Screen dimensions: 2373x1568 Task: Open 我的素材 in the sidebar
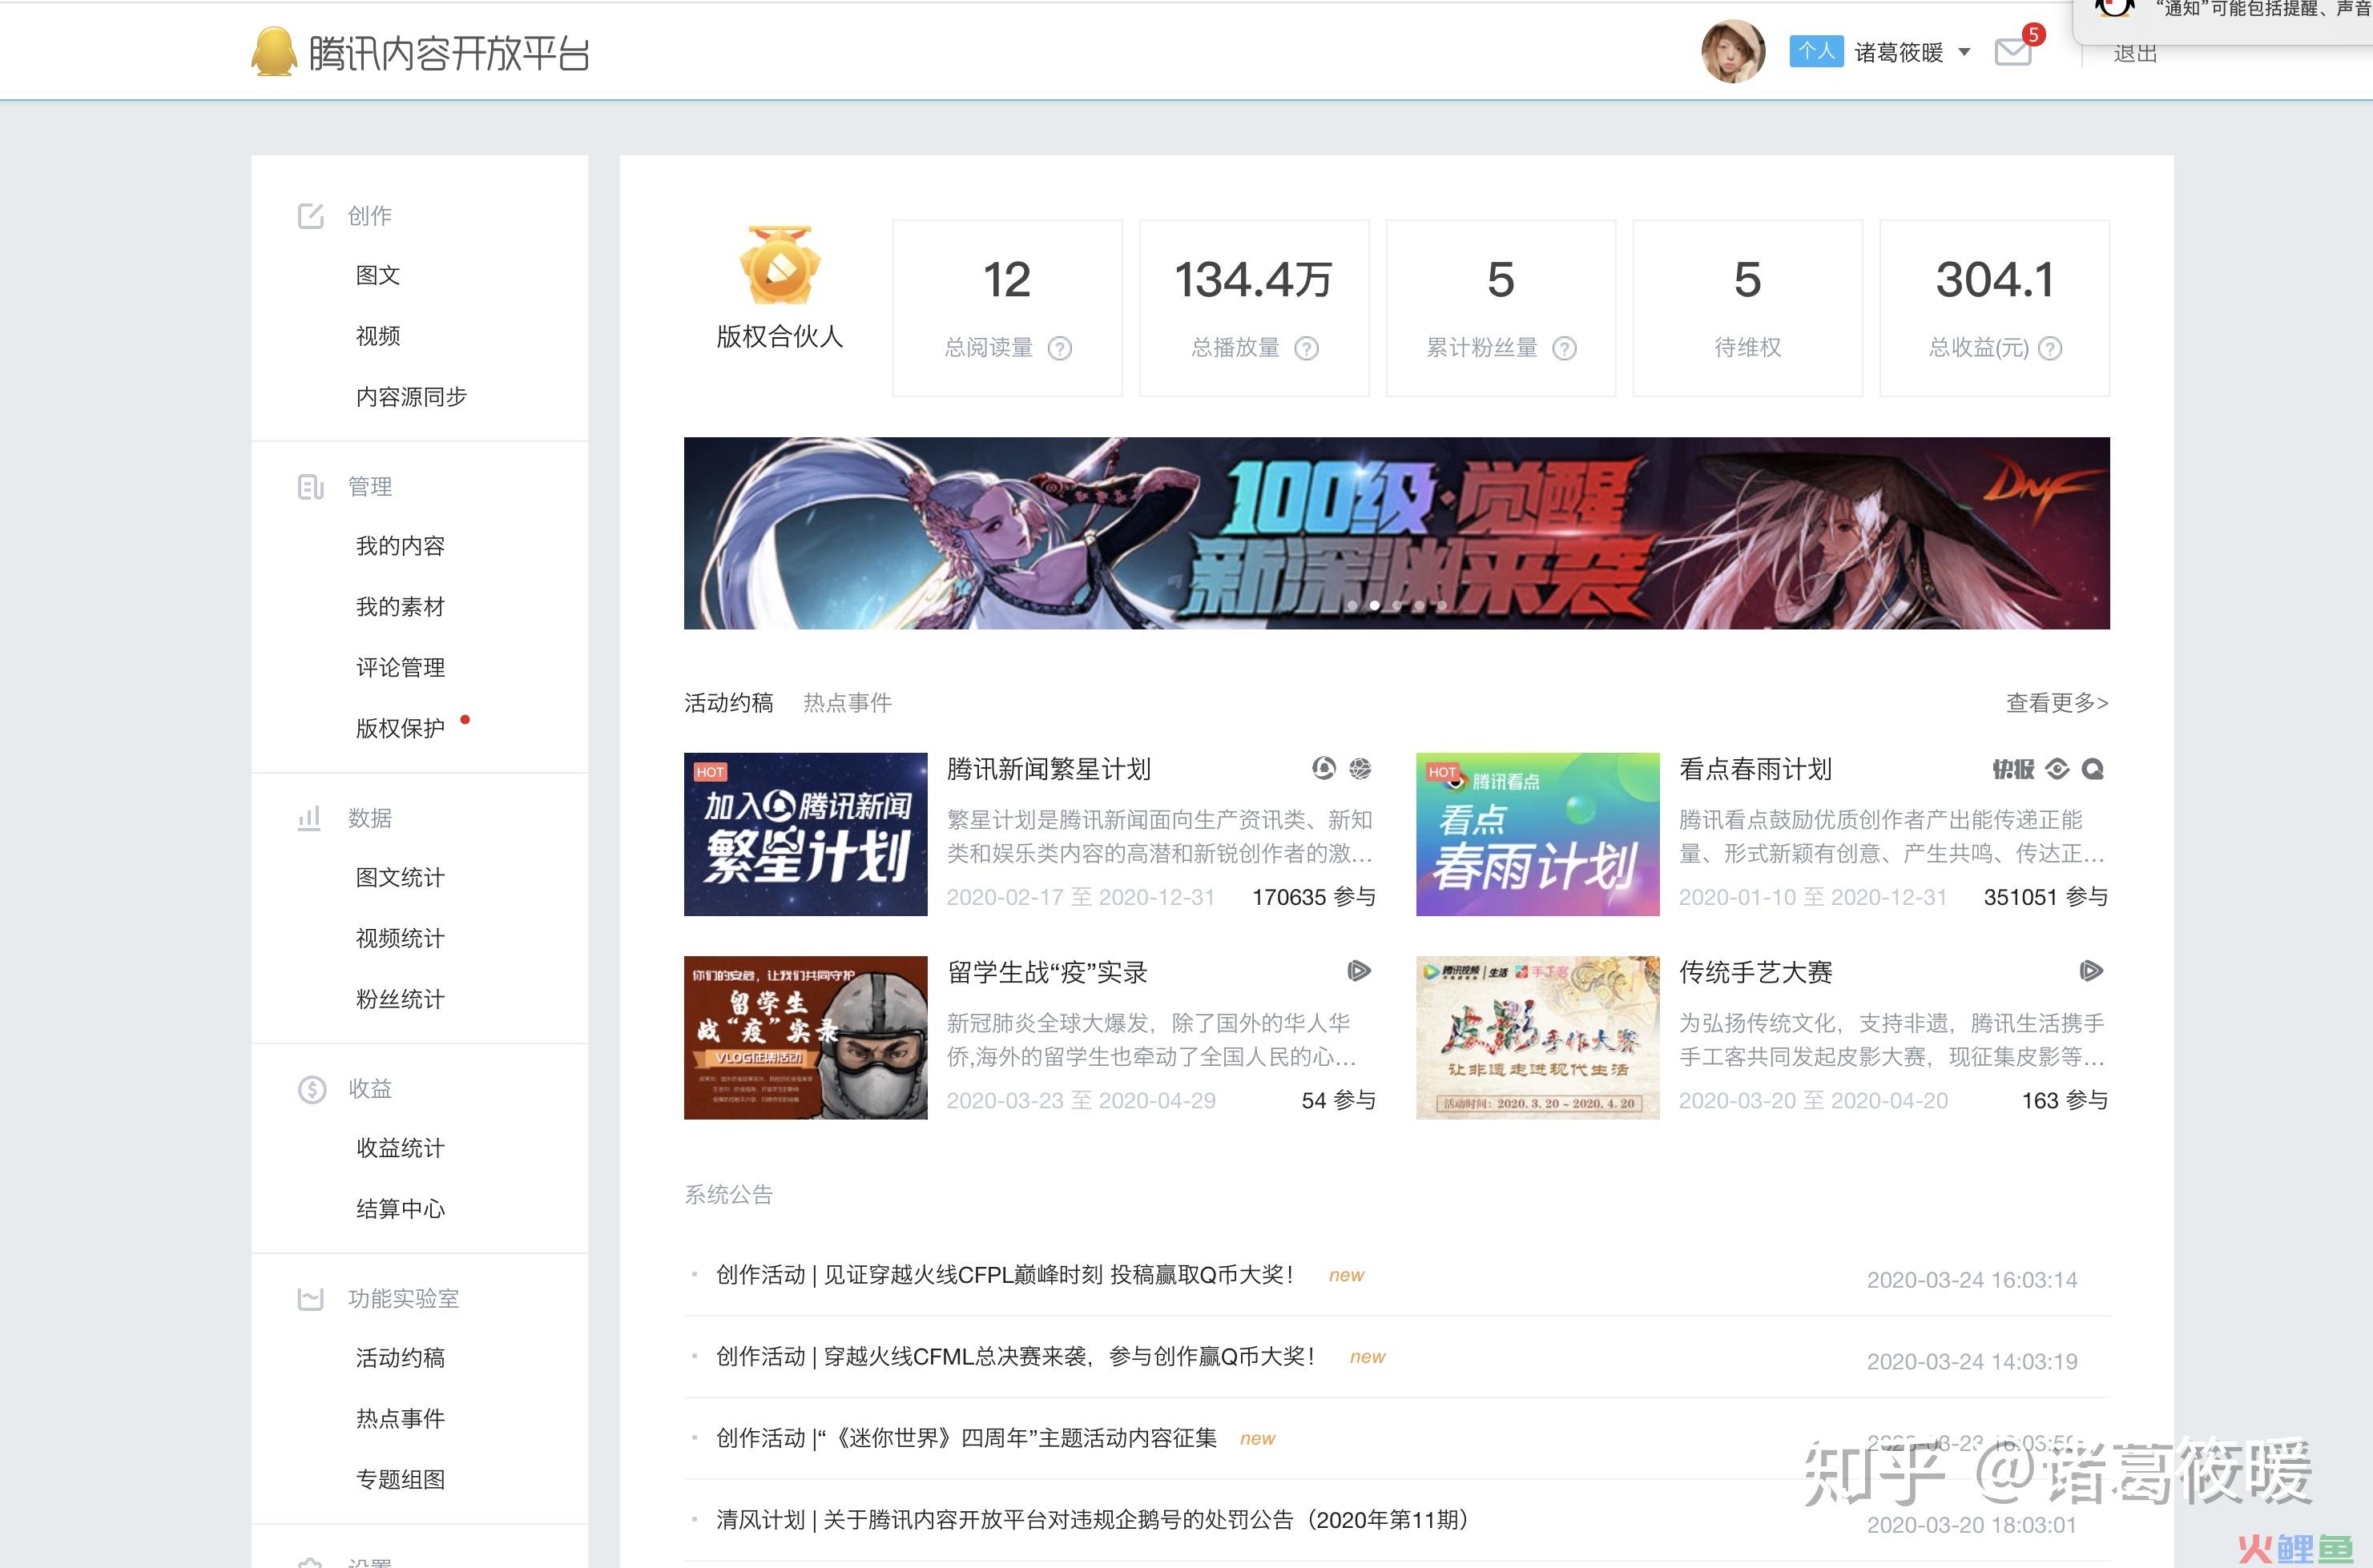400,607
